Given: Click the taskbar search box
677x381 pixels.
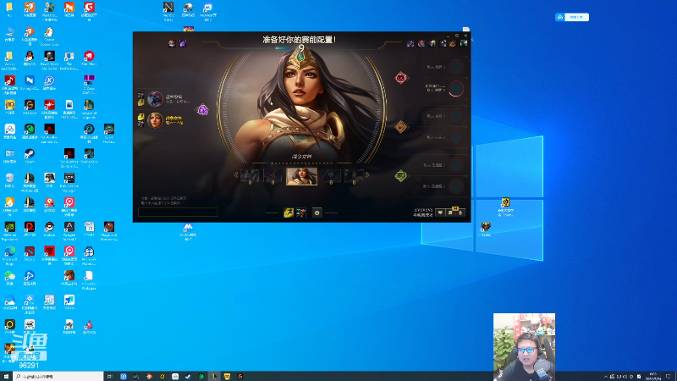Looking at the screenshot, I should pos(58,377).
